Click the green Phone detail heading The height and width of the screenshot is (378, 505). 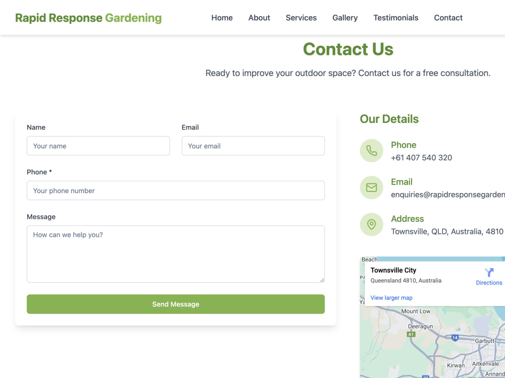pyautogui.click(x=403, y=145)
